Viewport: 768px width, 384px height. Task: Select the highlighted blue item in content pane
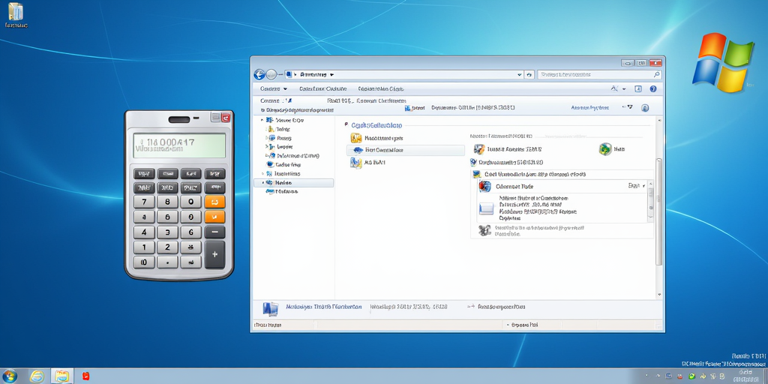[x=406, y=150]
